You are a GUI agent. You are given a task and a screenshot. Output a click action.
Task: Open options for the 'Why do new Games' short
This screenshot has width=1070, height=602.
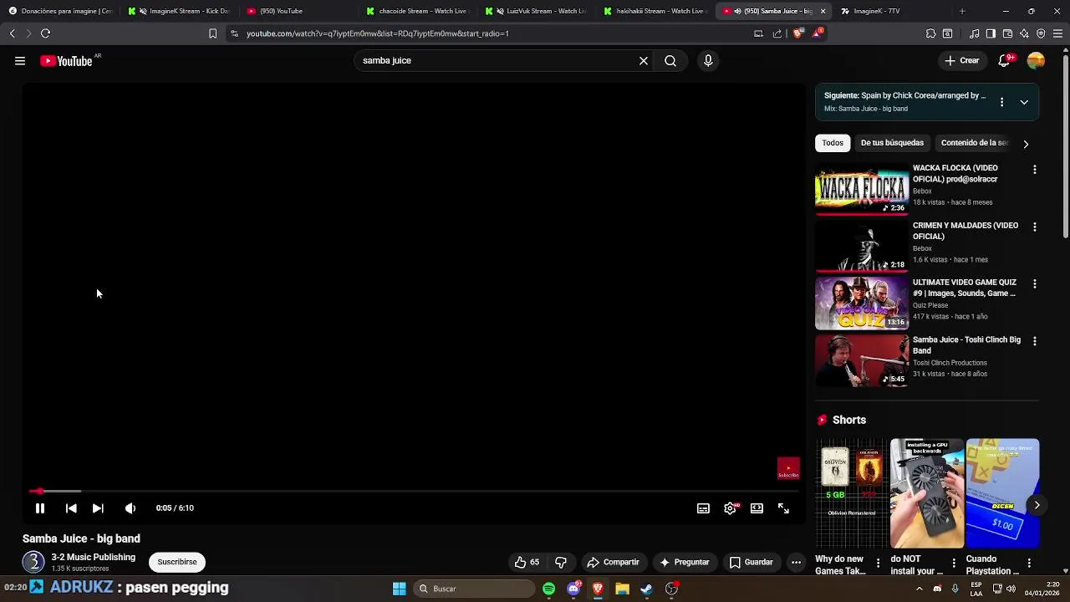click(878, 564)
